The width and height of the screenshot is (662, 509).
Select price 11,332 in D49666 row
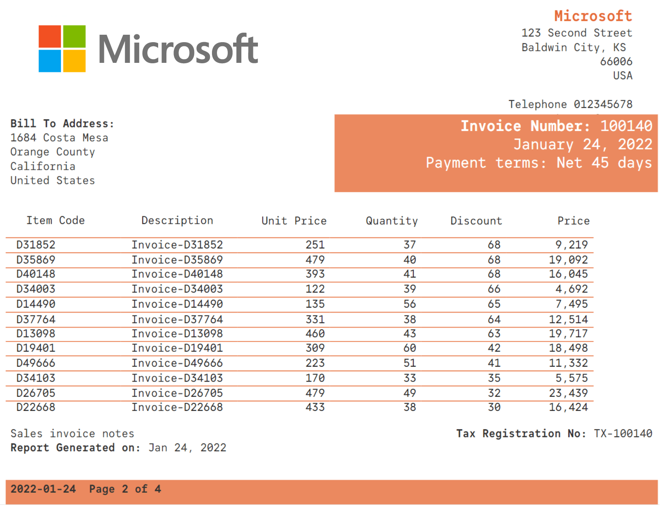pyautogui.click(x=568, y=363)
